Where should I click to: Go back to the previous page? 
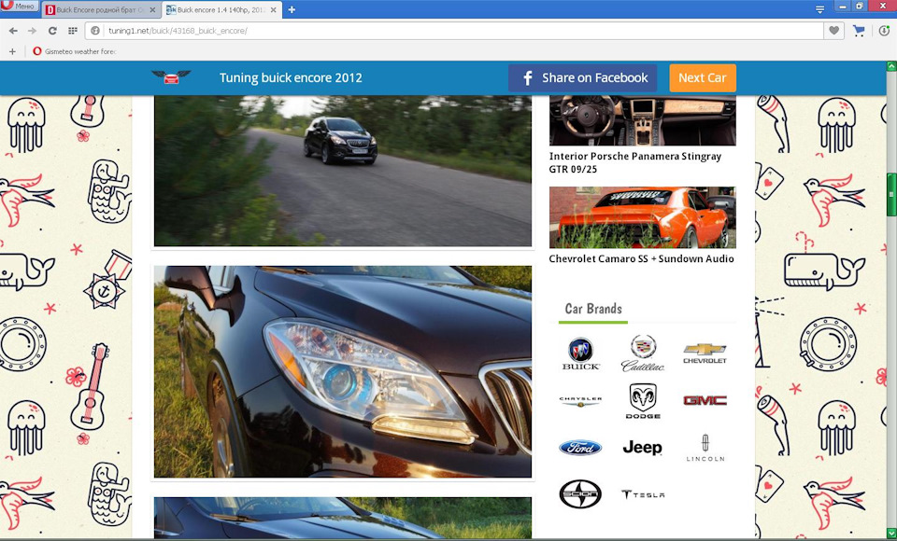pyautogui.click(x=13, y=31)
